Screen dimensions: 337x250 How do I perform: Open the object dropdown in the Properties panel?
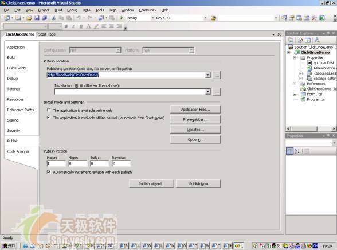click(334, 143)
